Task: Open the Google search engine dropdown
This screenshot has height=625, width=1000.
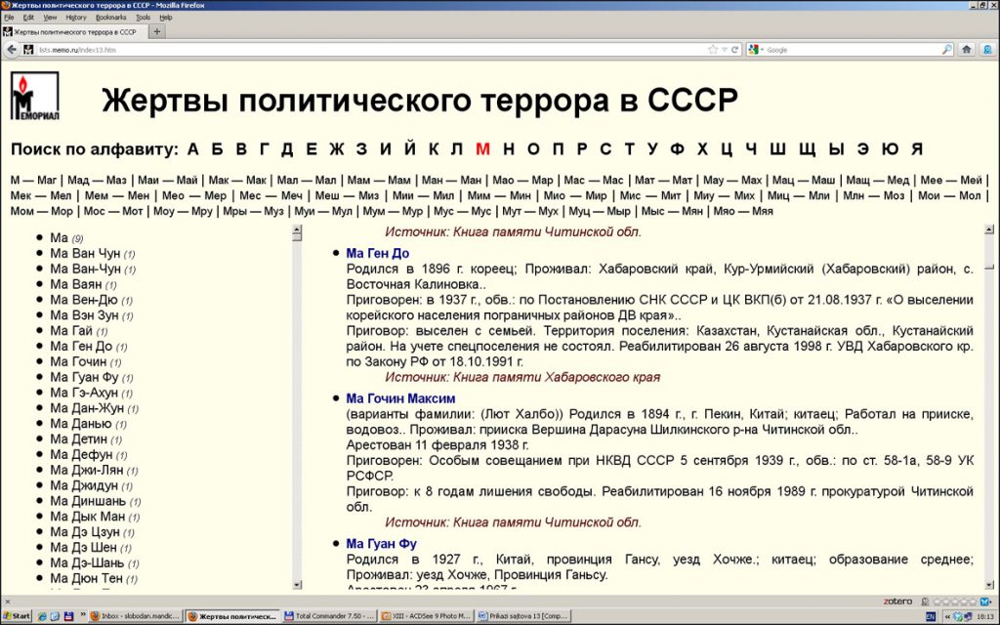Action: pos(755,49)
